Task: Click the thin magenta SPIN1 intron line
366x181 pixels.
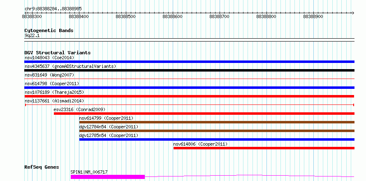Action: (x=250, y=176)
